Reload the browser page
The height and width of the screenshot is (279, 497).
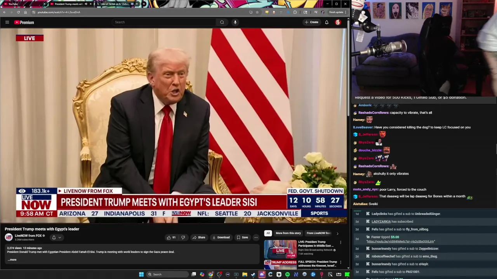click(18, 12)
